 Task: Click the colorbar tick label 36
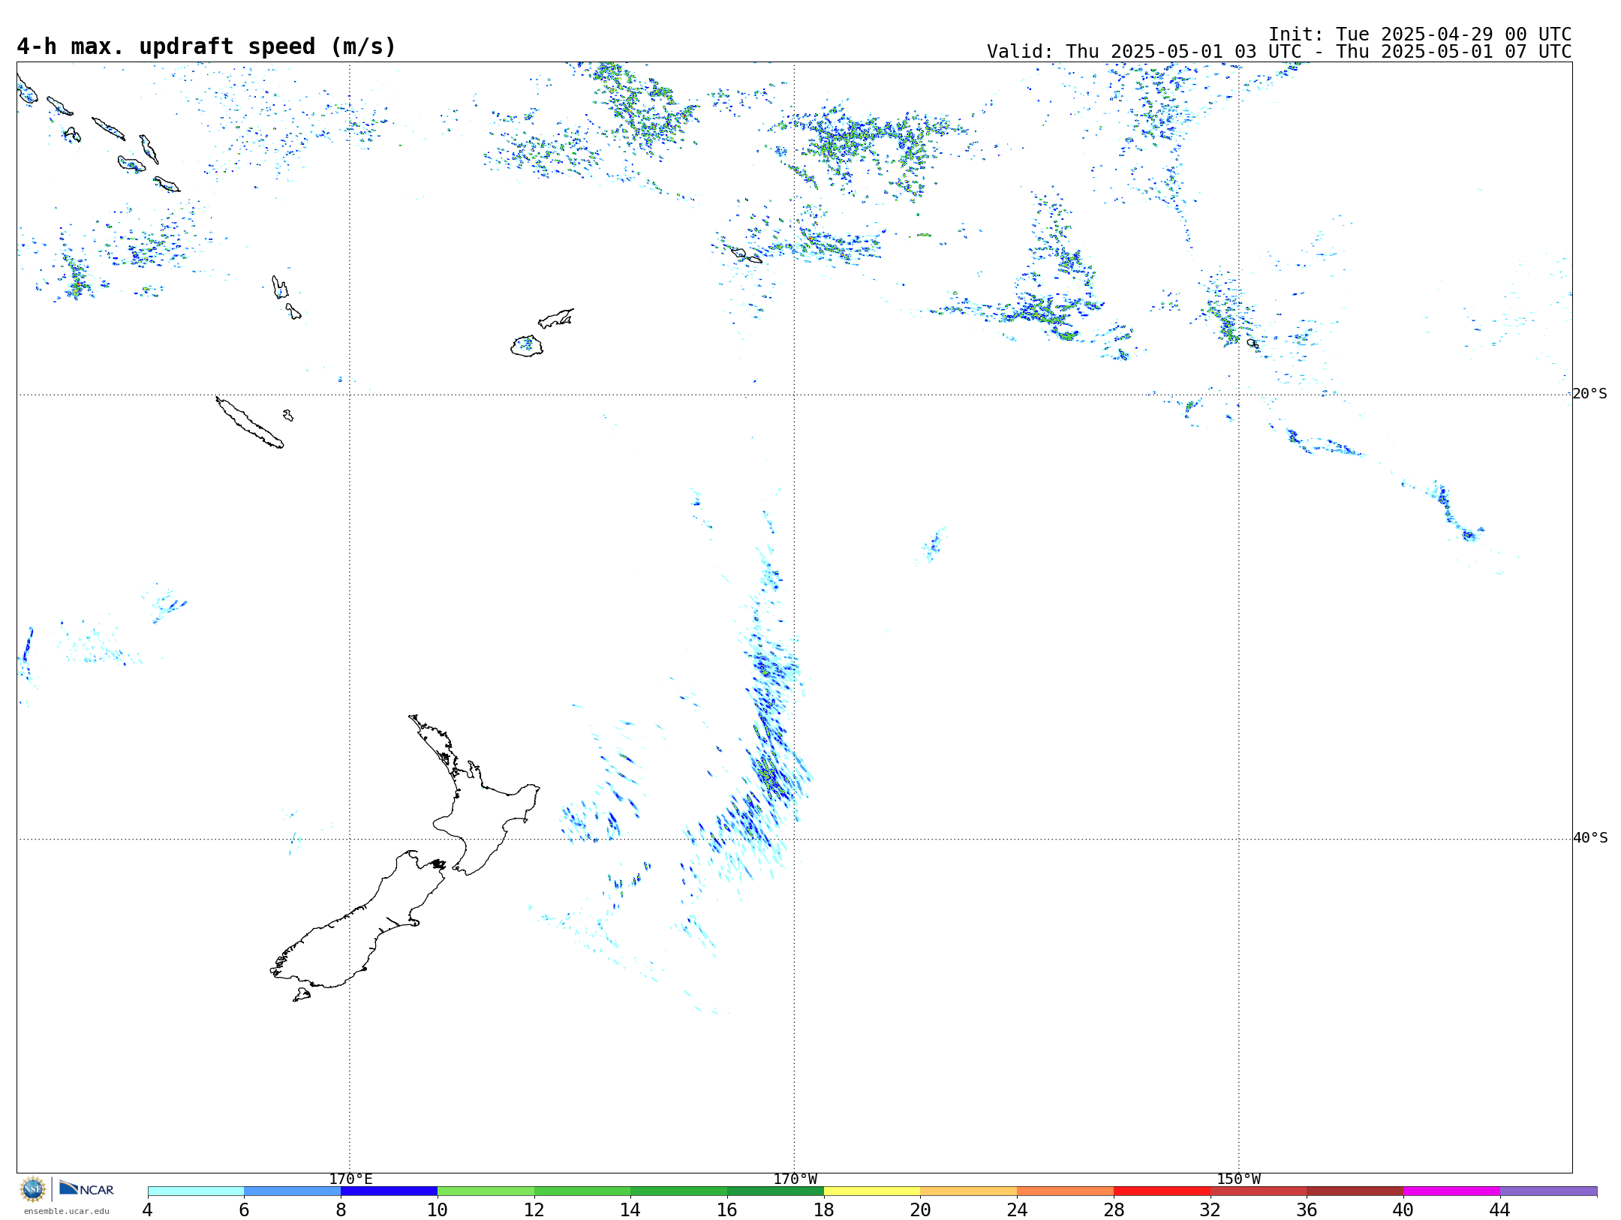click(1307, 1209)
